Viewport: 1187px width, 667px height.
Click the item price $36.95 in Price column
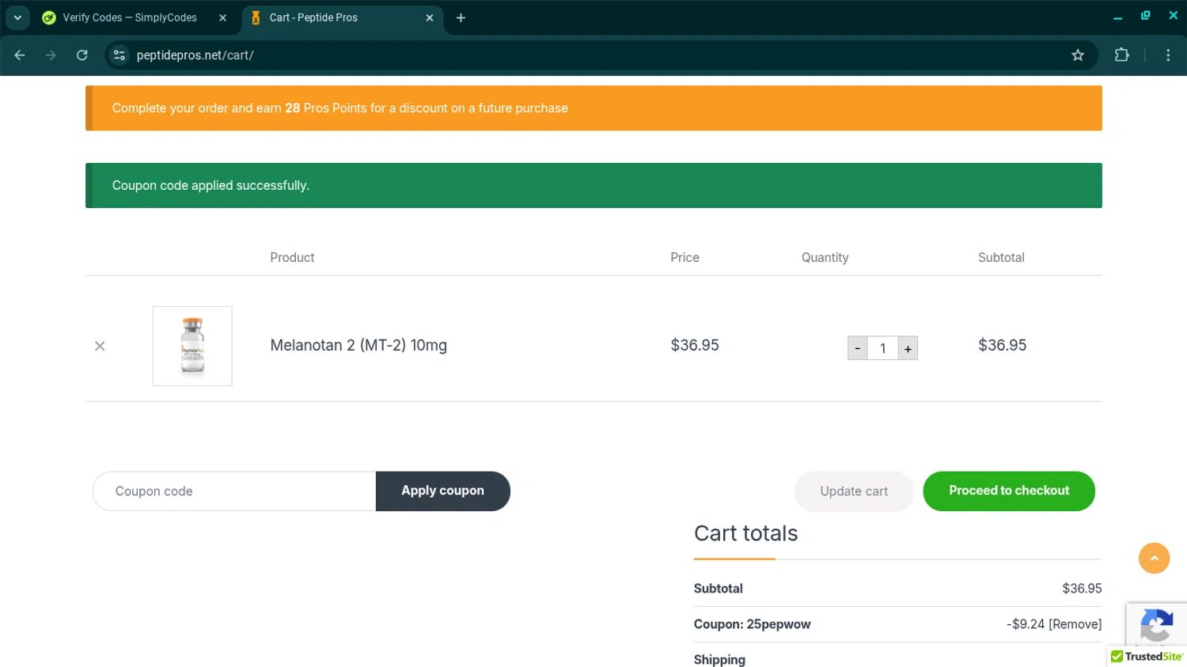(x=695, y=345)
